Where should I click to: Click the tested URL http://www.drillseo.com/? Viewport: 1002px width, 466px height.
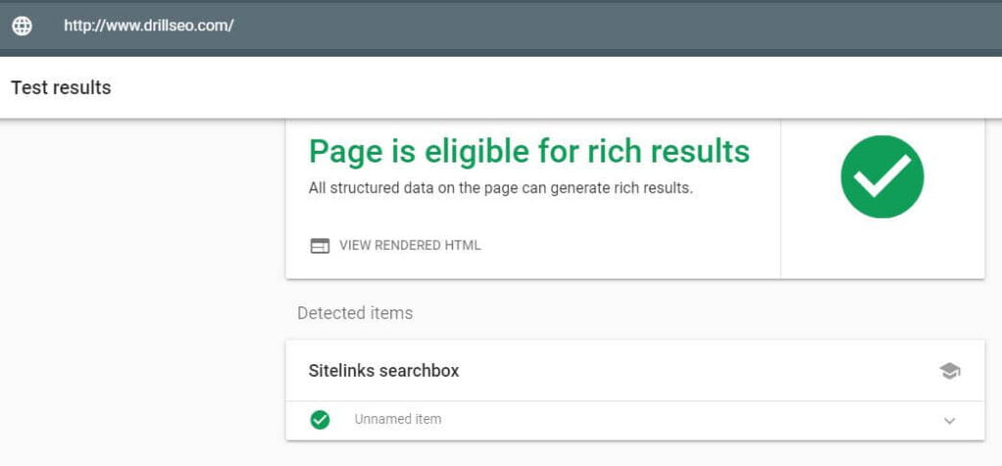click(x=149, y=25)
